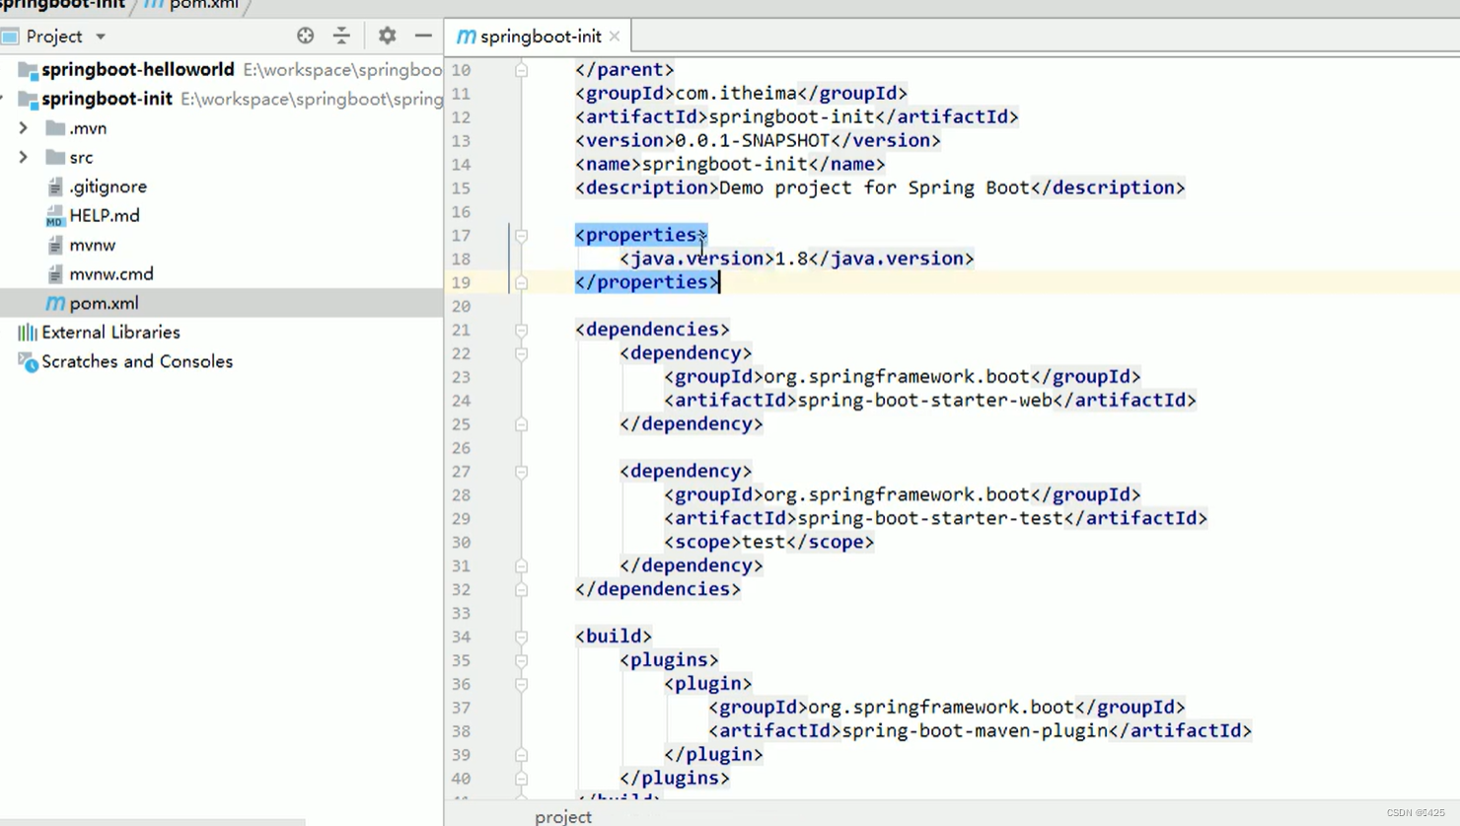
Task: Collapse the plugins fold on line 35
Action: click(x=521, y=660)
